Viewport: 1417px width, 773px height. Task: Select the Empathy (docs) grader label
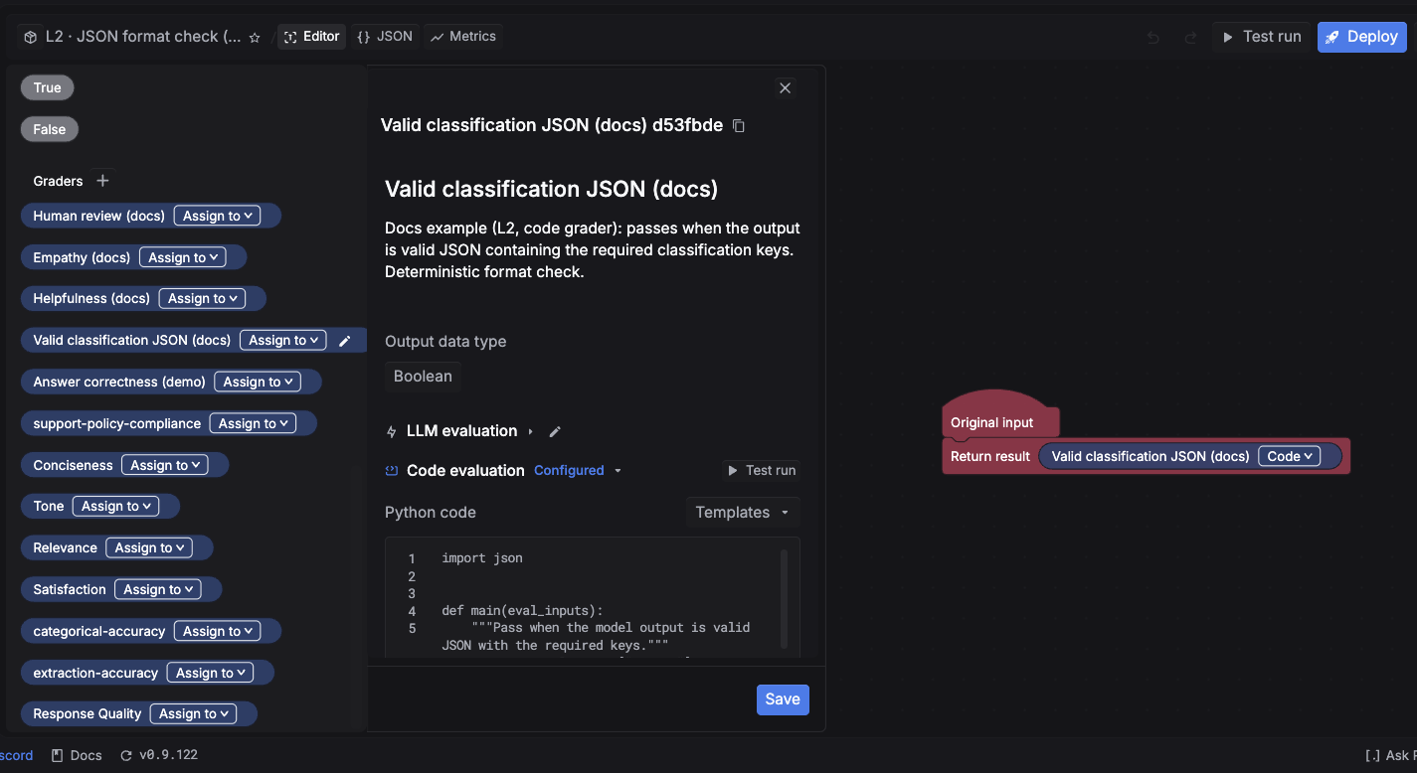click(x=82, y=257)
